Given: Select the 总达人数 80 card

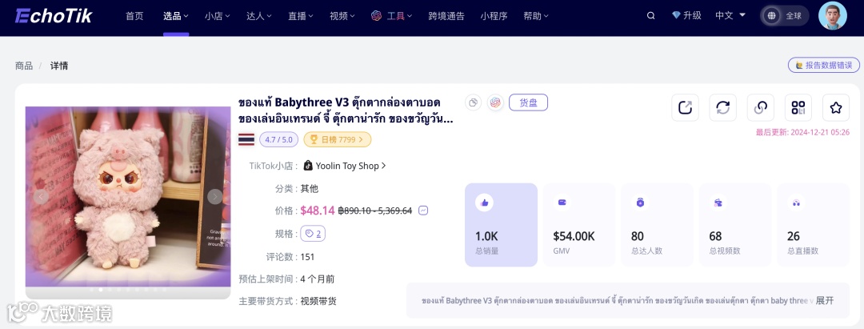Looking at the screenshot, I should pyautogui.click(x=657, y=225).
